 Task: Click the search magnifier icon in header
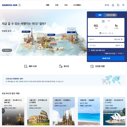(x=123, y=5)
